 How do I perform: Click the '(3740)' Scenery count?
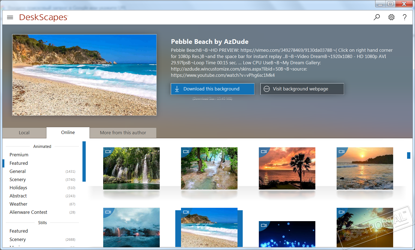click(x=70, y=179)
